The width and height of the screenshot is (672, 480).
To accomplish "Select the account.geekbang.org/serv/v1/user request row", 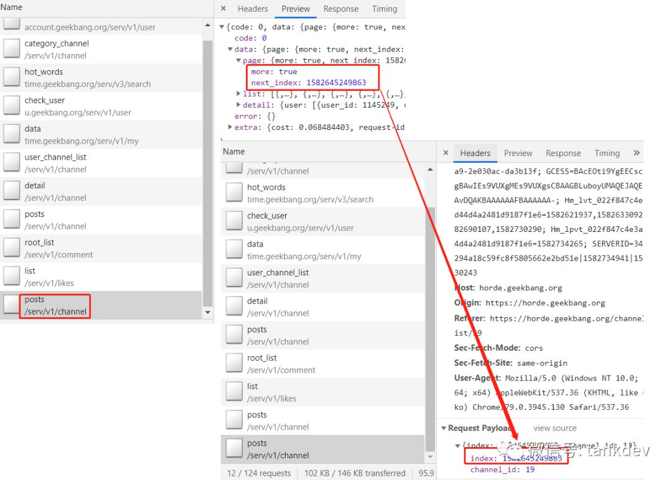I will [101, 25].
